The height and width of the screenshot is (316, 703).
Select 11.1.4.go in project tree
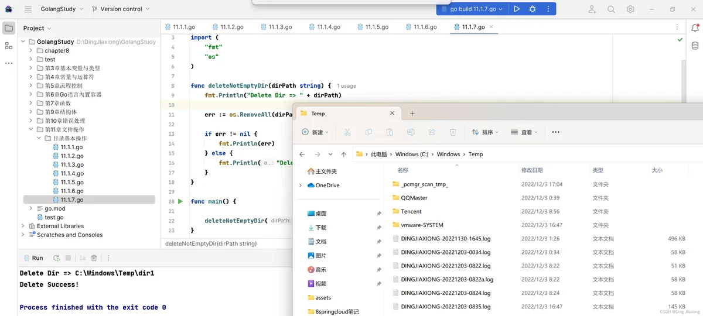(x=72, y=173)
